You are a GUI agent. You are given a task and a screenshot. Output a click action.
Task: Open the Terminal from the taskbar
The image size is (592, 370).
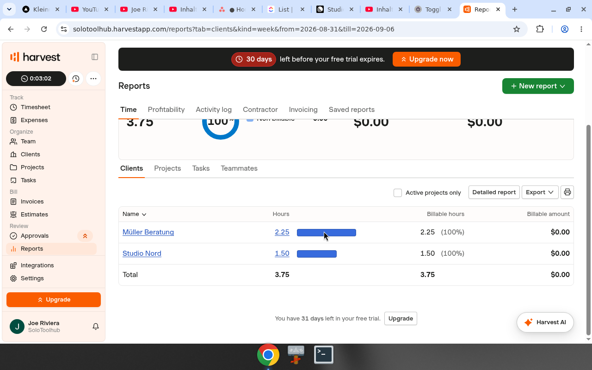point(324,355)
